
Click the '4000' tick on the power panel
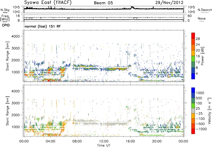tap(16, 36)
